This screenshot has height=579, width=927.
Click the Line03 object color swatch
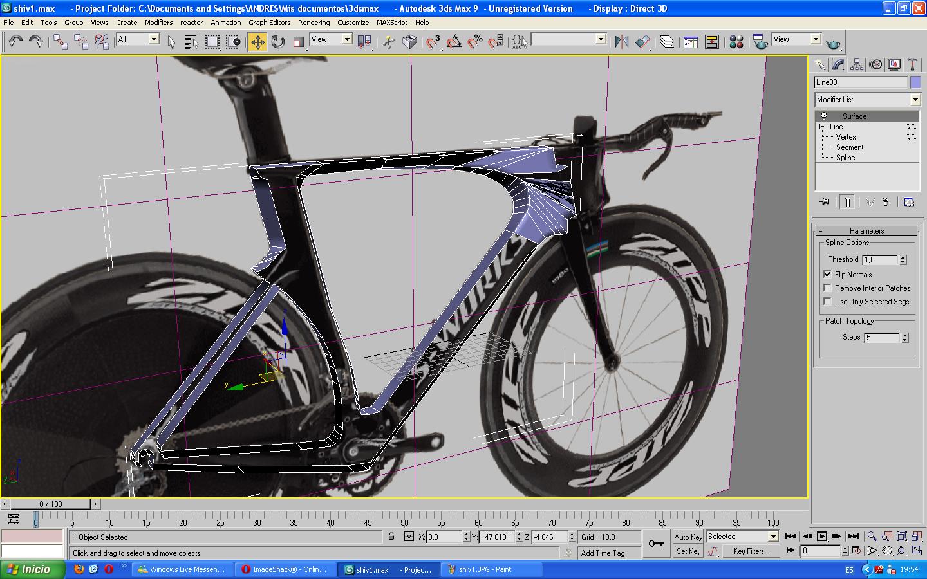click(915, 82)
